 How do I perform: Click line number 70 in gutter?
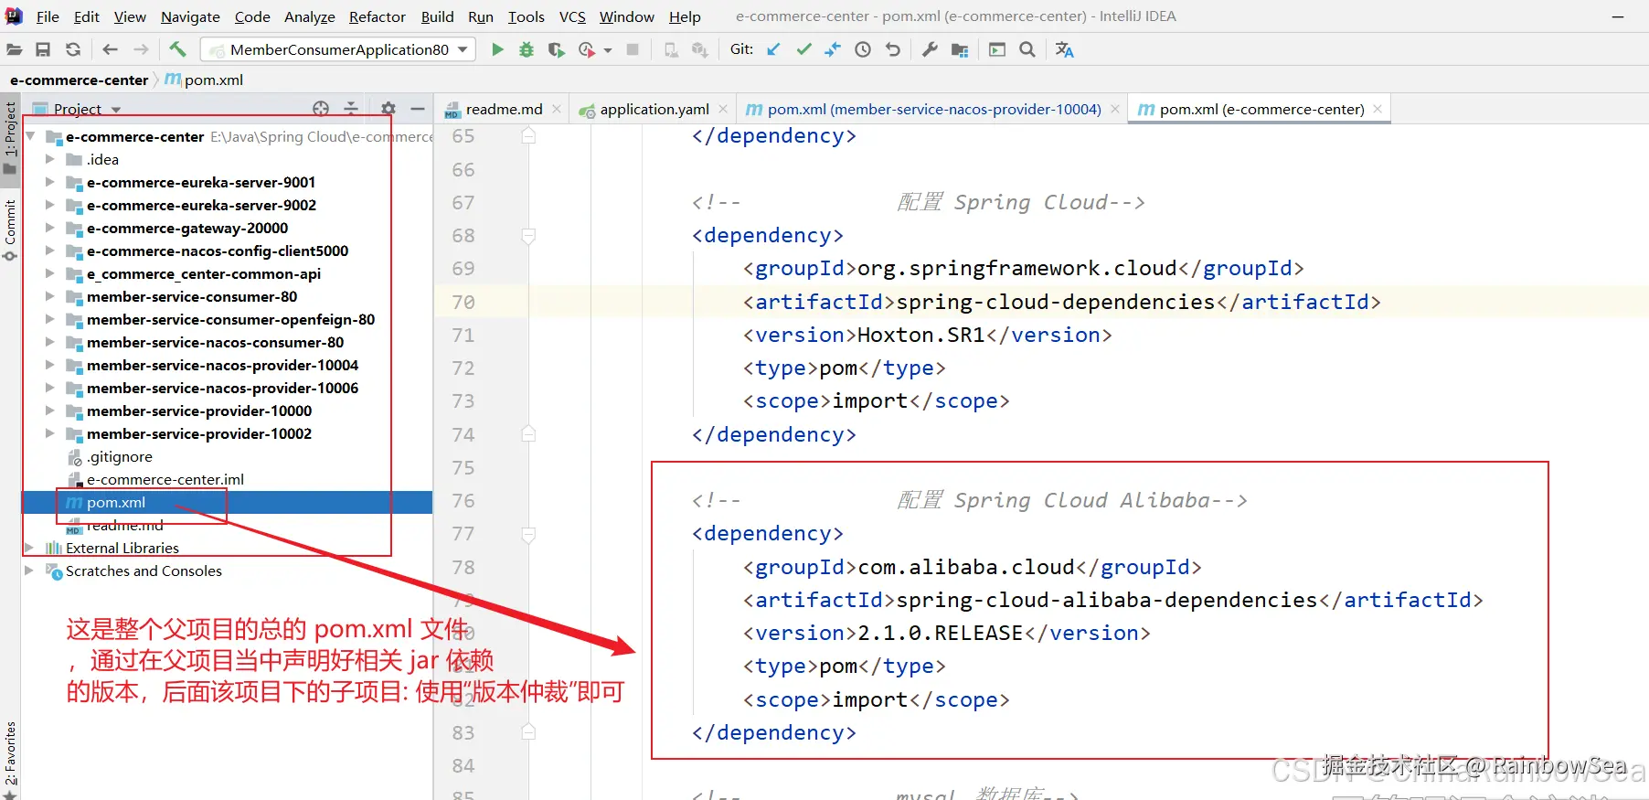click(x=463, y=302)
